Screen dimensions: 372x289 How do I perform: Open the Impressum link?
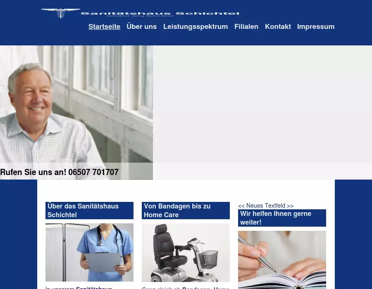[315, 27]
